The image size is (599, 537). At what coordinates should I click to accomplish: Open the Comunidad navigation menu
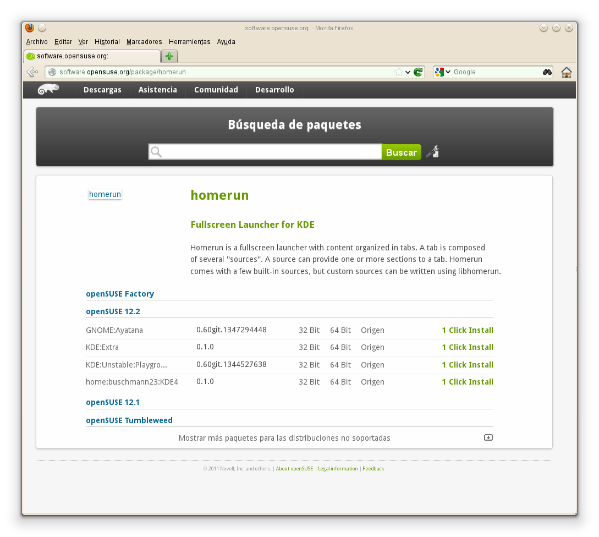coord(216,90)
